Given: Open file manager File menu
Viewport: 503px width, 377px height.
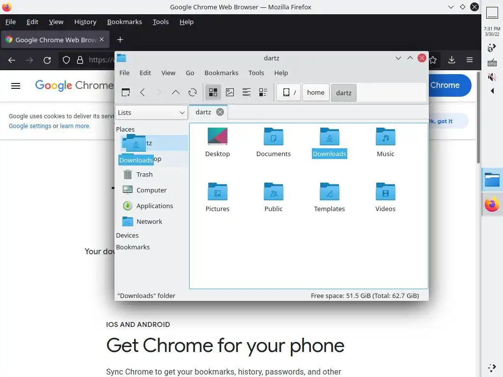Looking at the screenshot, I should 124,73.
